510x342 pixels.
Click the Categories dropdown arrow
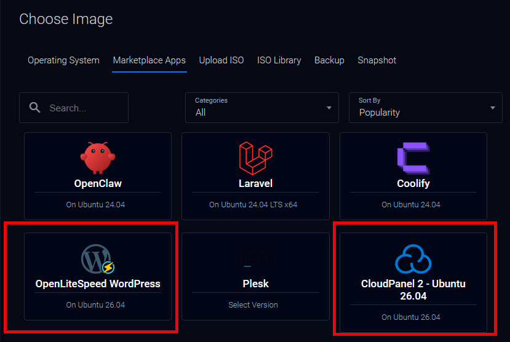click(329, 108)
